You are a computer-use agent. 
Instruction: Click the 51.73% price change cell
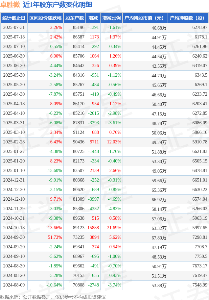pos(55,237)
